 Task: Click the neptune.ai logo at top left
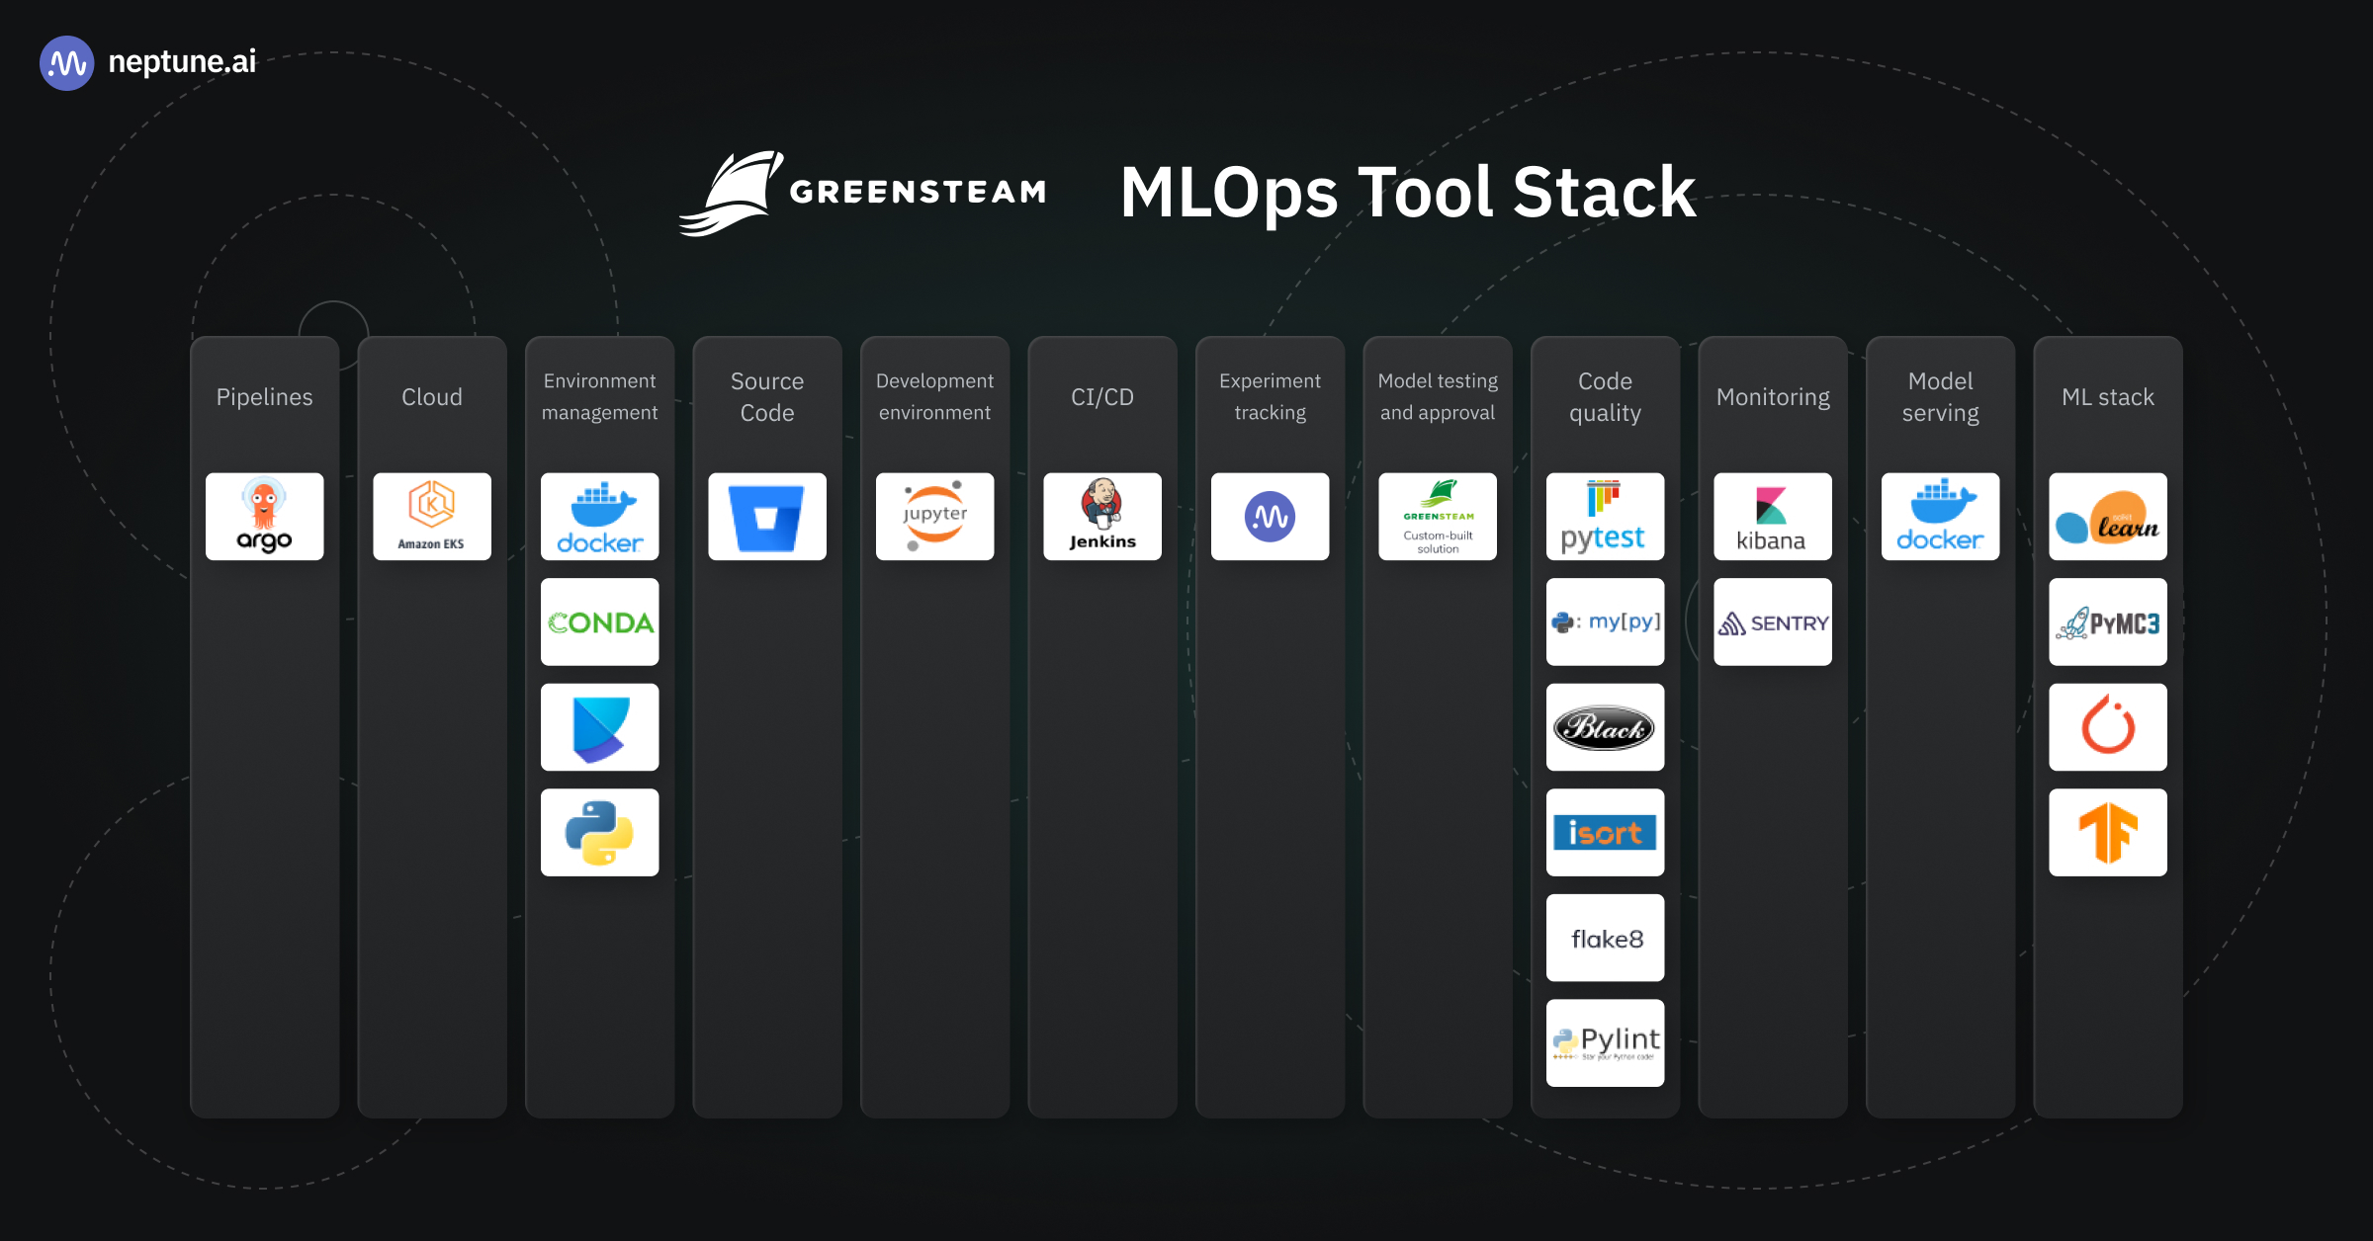click(148, 62)
